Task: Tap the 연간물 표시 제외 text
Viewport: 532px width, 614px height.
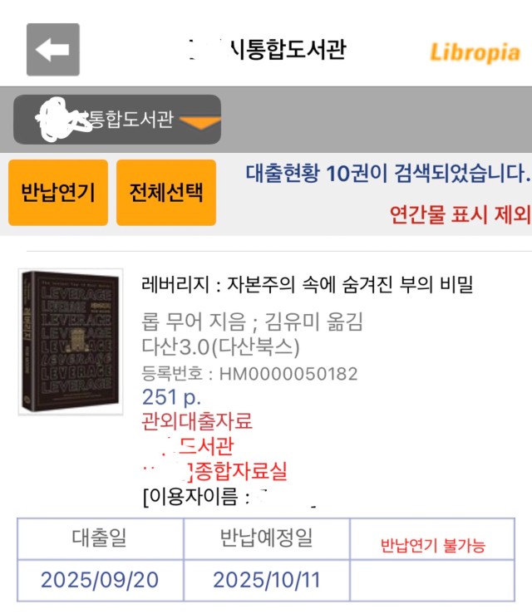Action: [x=460, y=215]
